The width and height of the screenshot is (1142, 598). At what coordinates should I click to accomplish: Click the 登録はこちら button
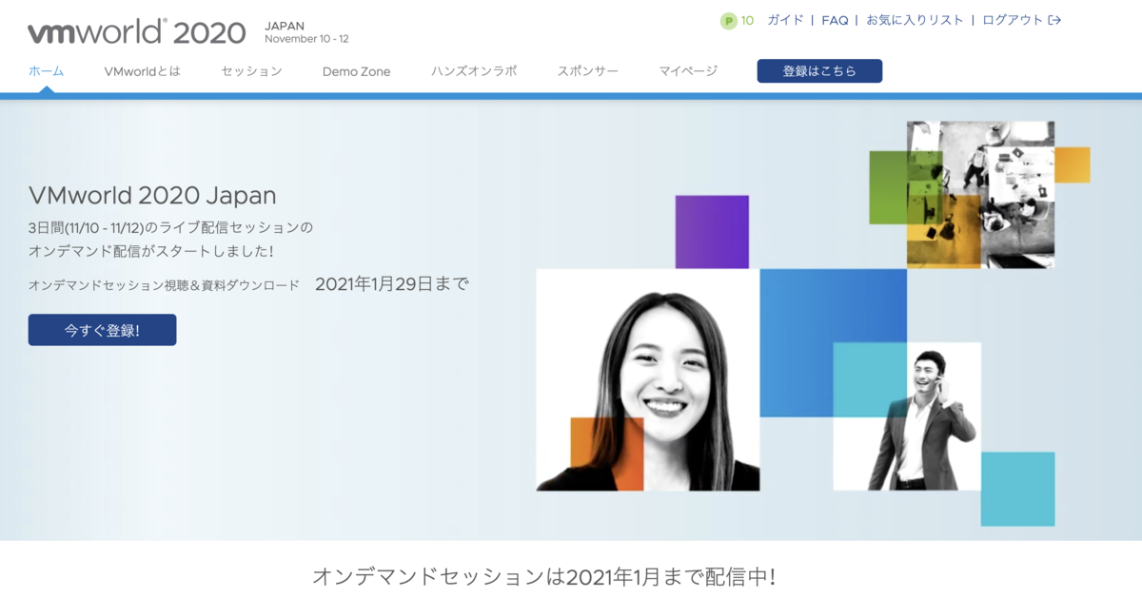819,71
